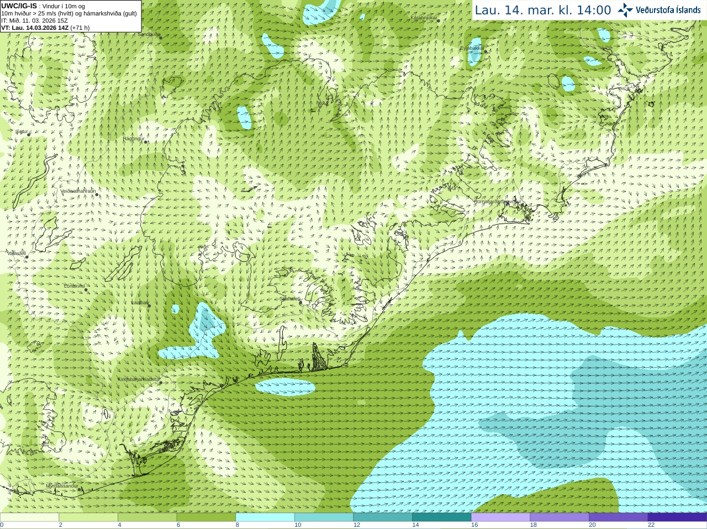
Task: Click the 12–14 m/s legend swatch
Action: [x=383, y=517]
